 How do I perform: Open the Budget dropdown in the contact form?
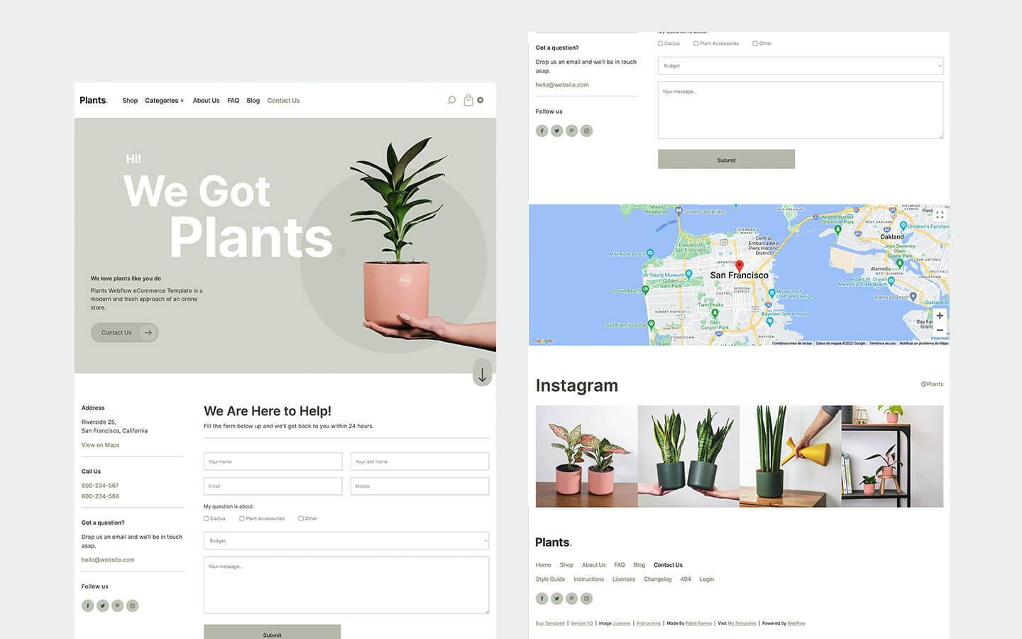[346, 540]
